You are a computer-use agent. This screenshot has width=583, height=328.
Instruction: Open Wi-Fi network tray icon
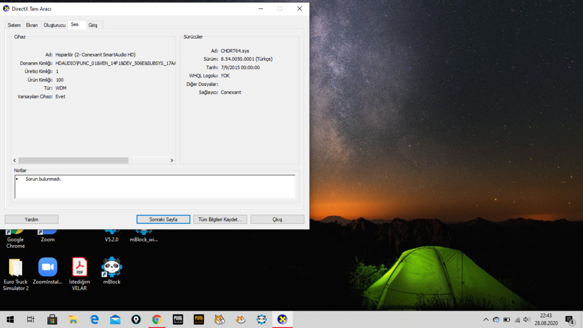coord(517,320)
